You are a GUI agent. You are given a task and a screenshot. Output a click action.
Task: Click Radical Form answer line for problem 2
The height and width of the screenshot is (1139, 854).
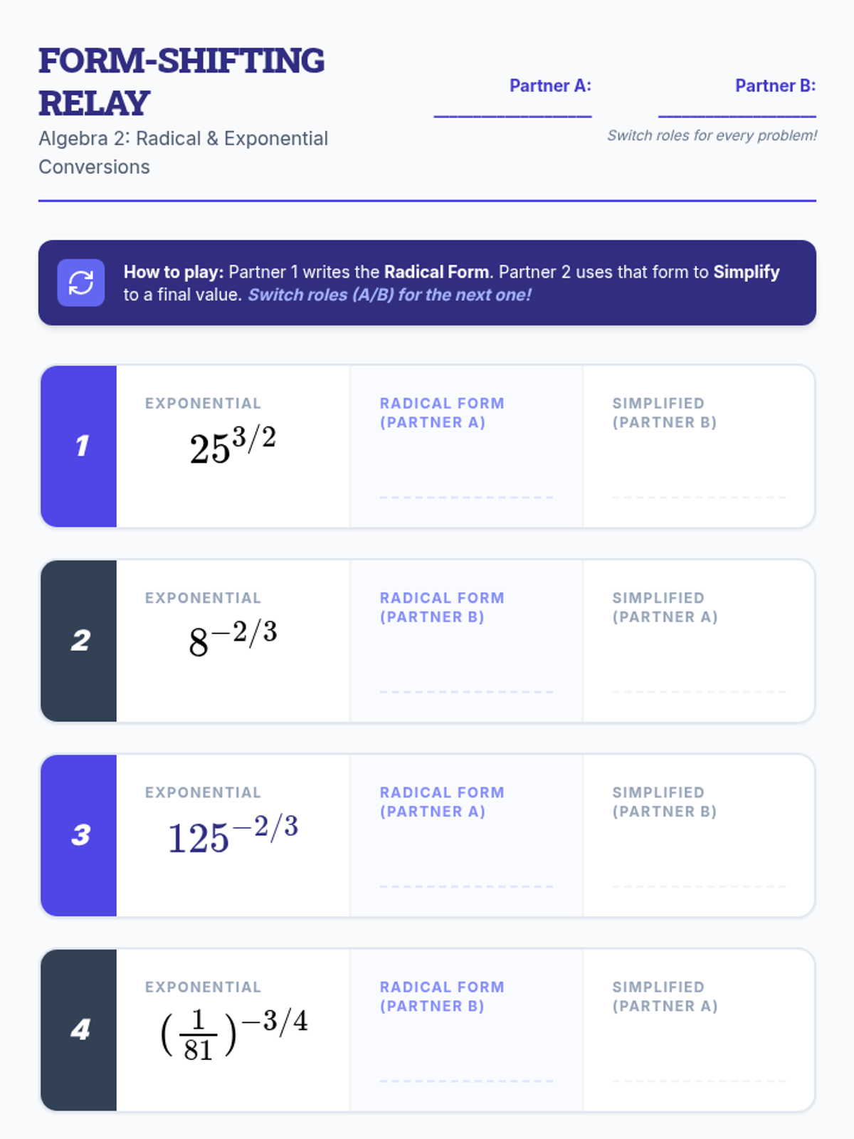(x=467, y=691)
